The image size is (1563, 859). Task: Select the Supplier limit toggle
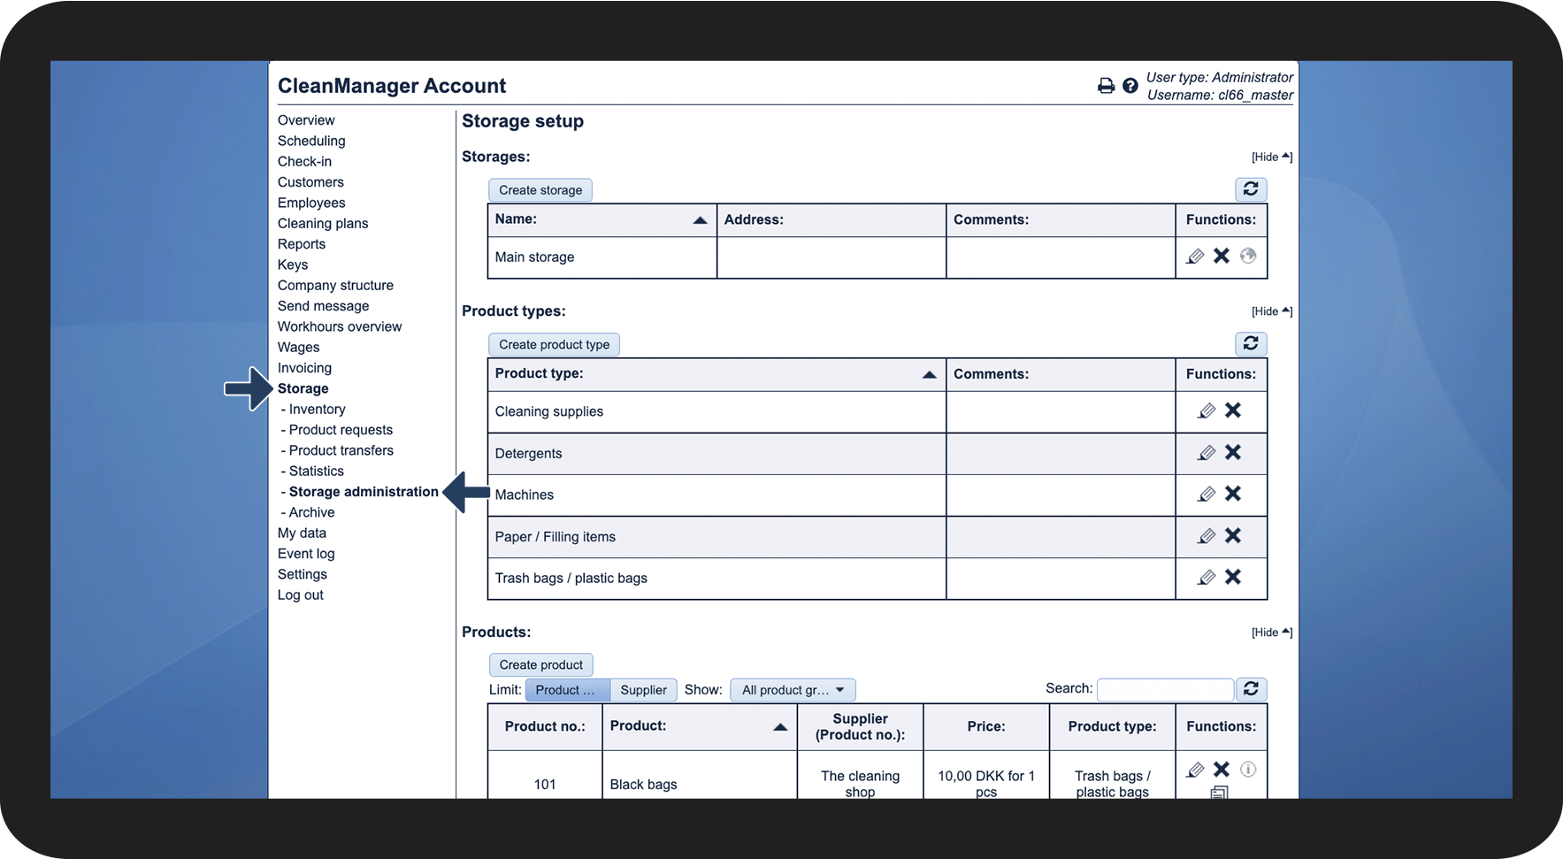pos(644,689)
